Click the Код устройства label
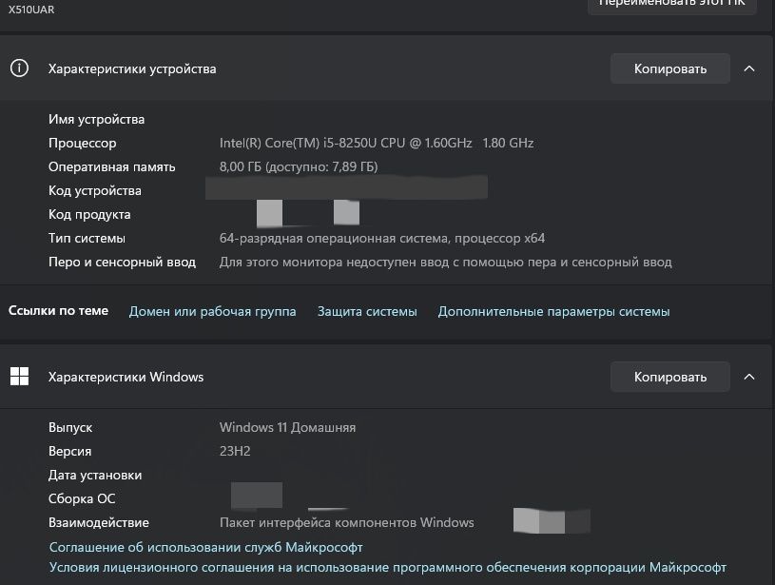The width and height of the screenshot is (775, 585). point(95,191)
